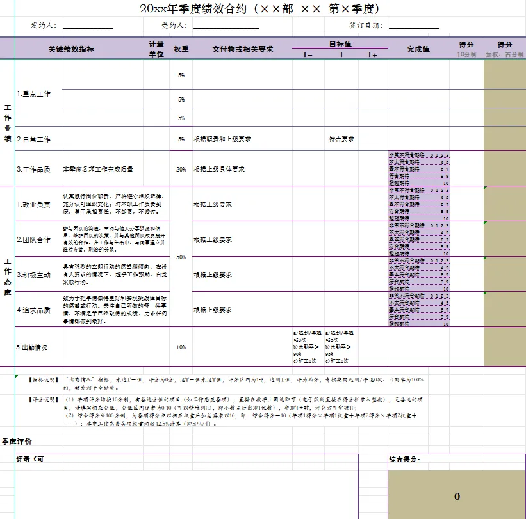
Task: Select the '综合得分:' label
Action: click(404, 459)
